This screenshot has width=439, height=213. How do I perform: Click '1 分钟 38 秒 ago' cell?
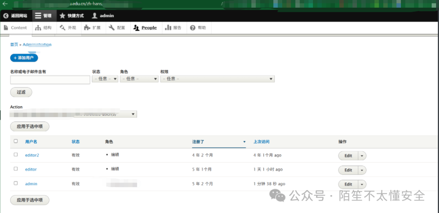[x=269, y=184]
